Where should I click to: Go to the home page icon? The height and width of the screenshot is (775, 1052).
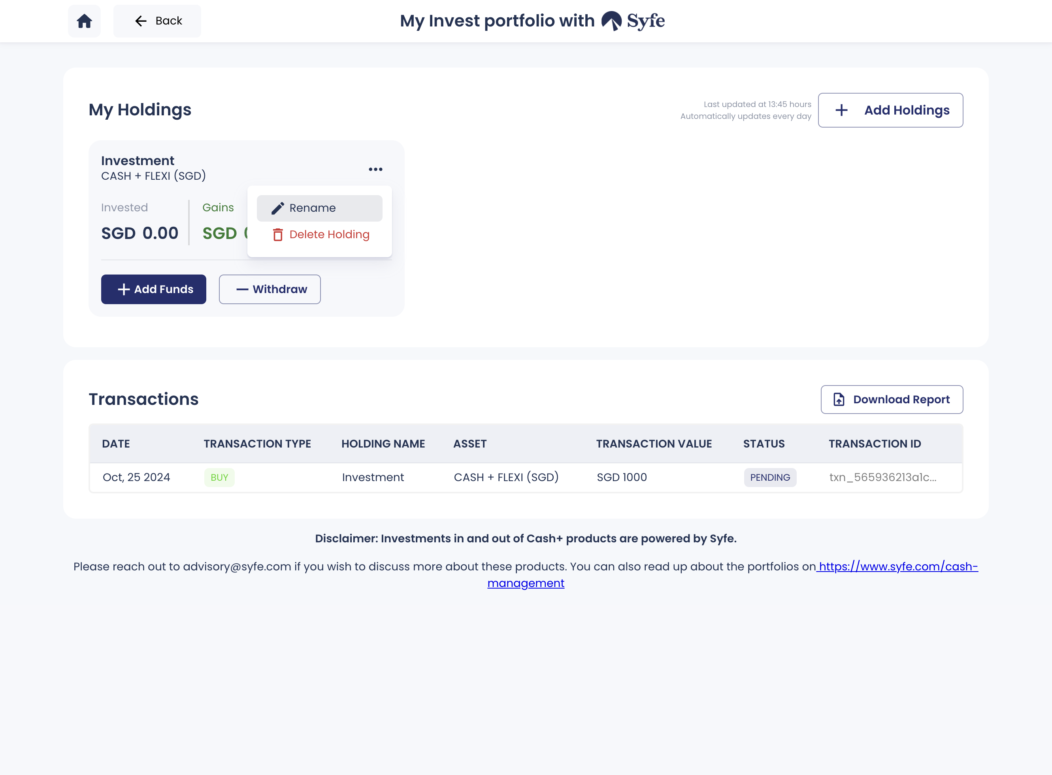85,21
